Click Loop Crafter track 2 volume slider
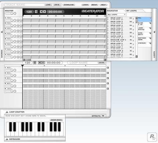The height and width of the screenshot is (143, 158). (x=9, y=76)
